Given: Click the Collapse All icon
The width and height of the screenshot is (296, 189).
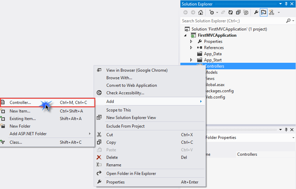Looking at the screenshot, I should click(238, 12).
